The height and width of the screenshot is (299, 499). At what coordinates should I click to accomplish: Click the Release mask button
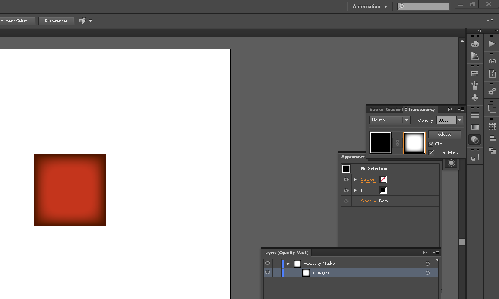point(444,135)
